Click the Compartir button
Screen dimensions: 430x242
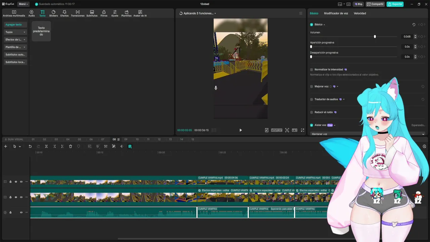[x=375, y=4]
